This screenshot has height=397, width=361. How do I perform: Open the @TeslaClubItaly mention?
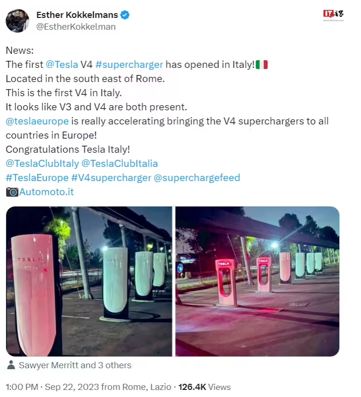[x=42, y=164]
